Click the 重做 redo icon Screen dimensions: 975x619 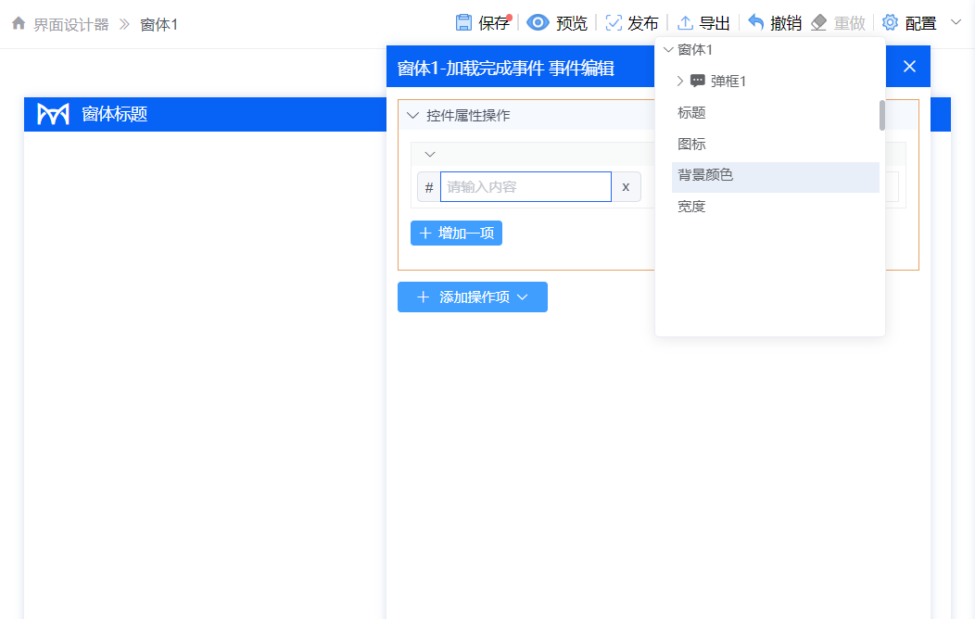(819, 23)
